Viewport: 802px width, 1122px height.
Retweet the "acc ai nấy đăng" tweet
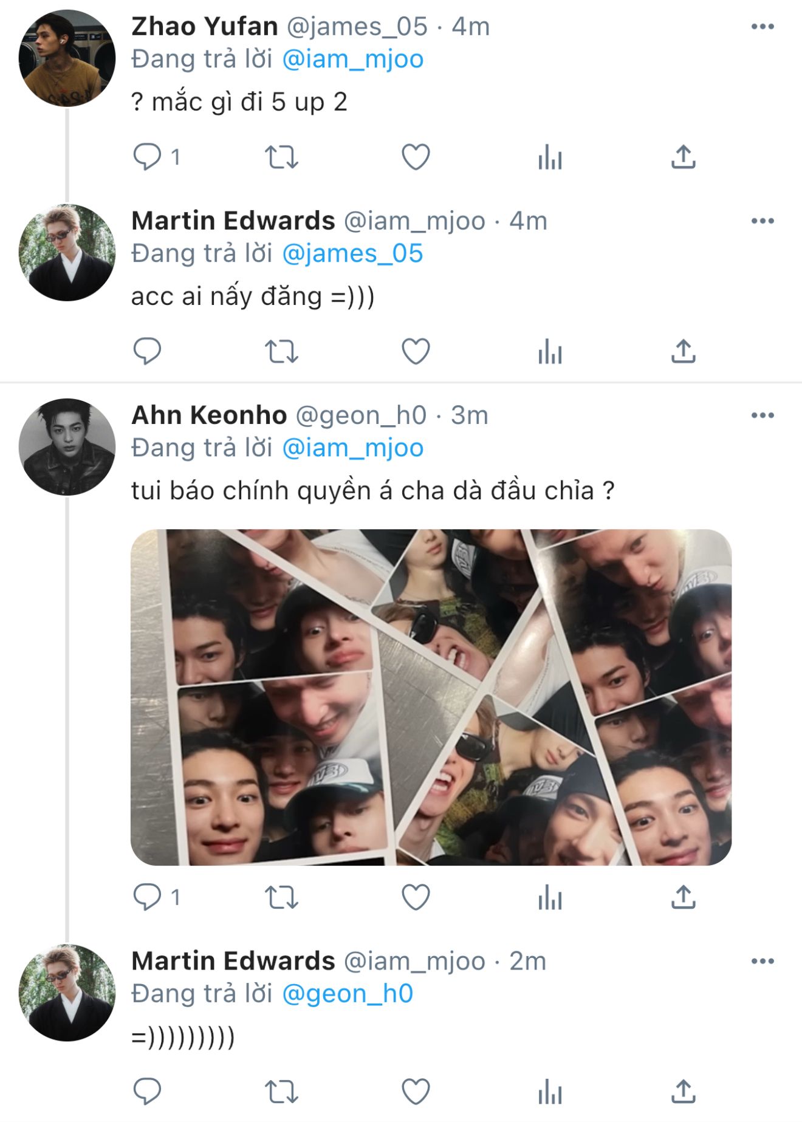click(x=281, y=352)
